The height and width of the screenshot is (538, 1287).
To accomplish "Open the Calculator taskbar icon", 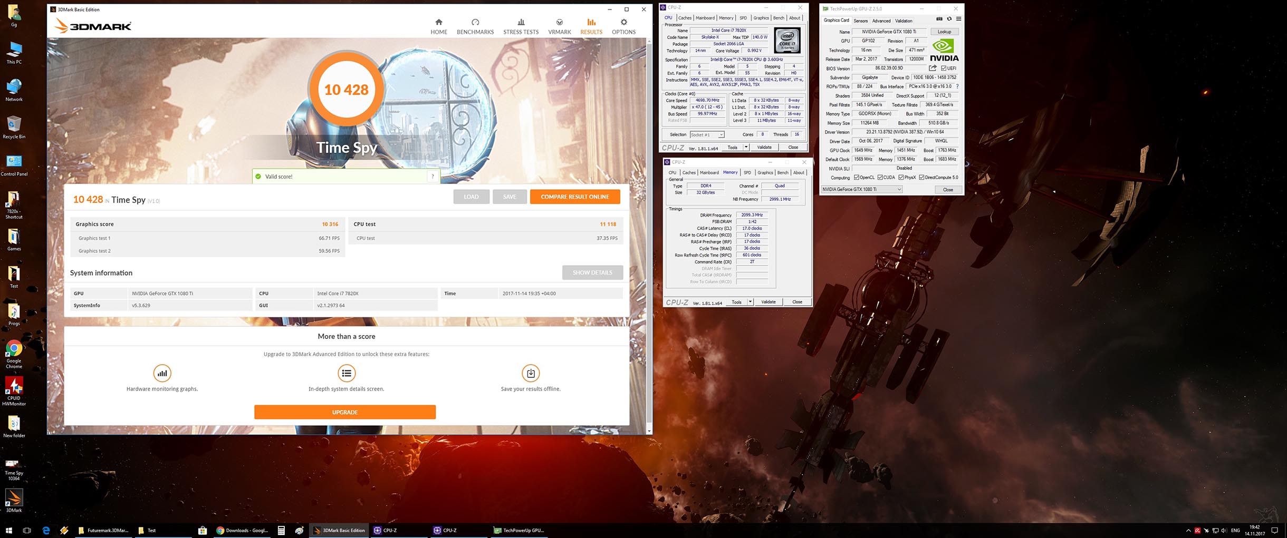I will point(281,530).
